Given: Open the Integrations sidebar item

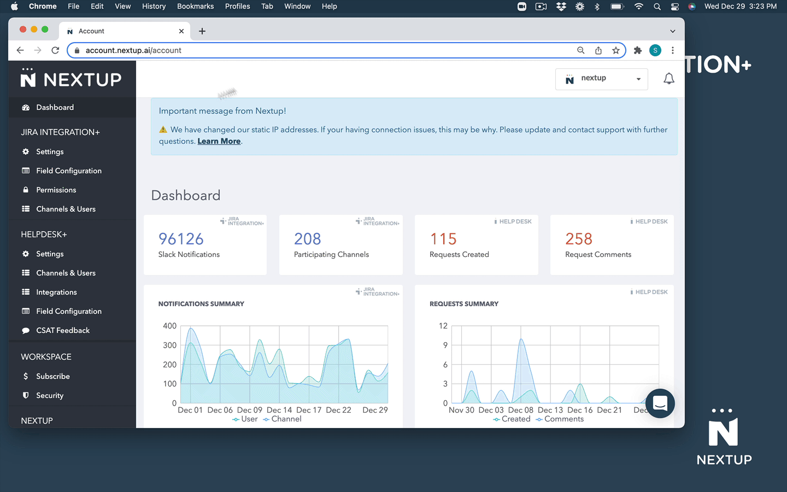Looking at the screenshot, I should coord(72,292).
